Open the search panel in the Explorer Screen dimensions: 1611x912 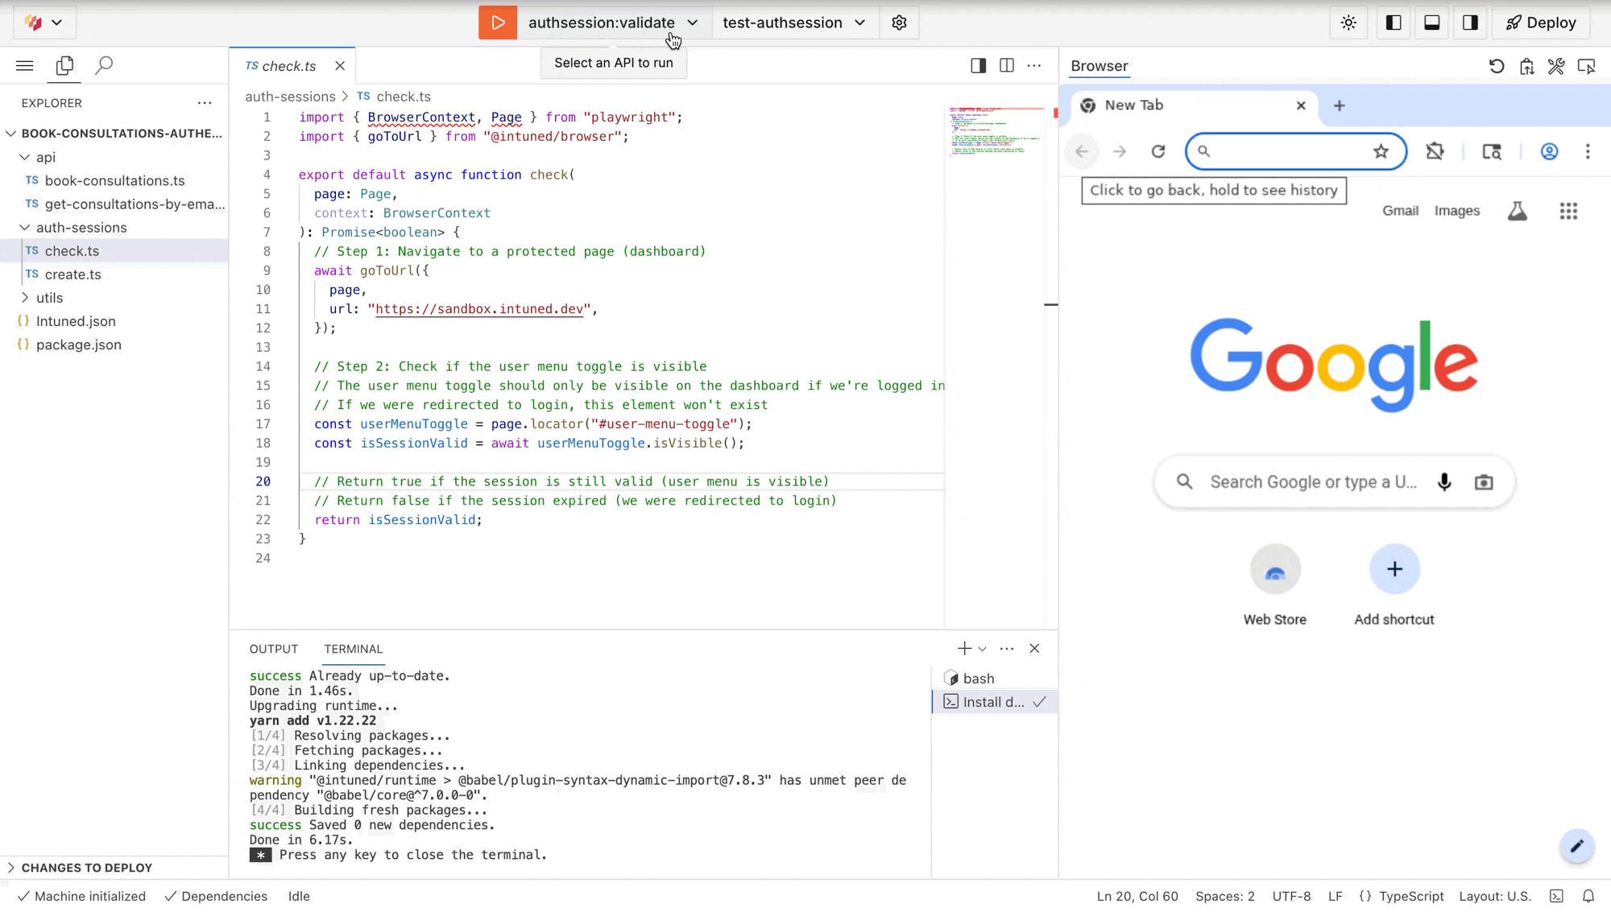103,65
